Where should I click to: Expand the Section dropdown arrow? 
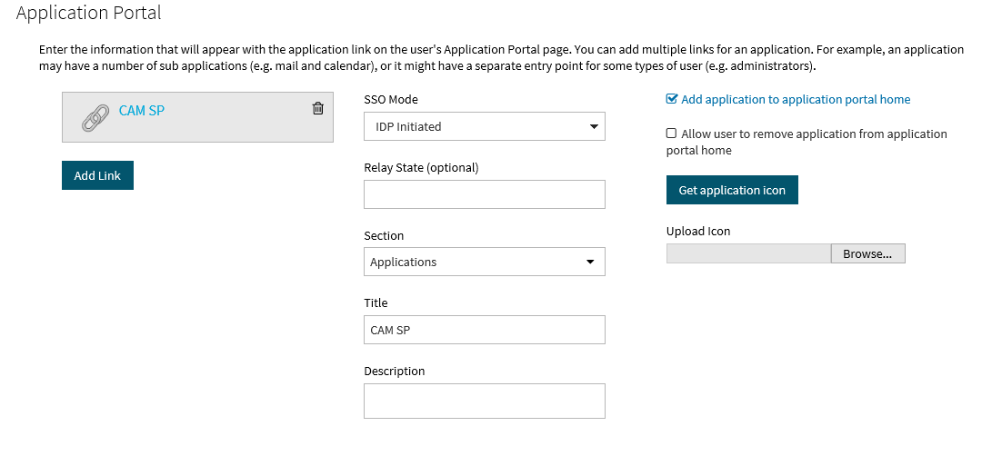[x=590, y=262]
